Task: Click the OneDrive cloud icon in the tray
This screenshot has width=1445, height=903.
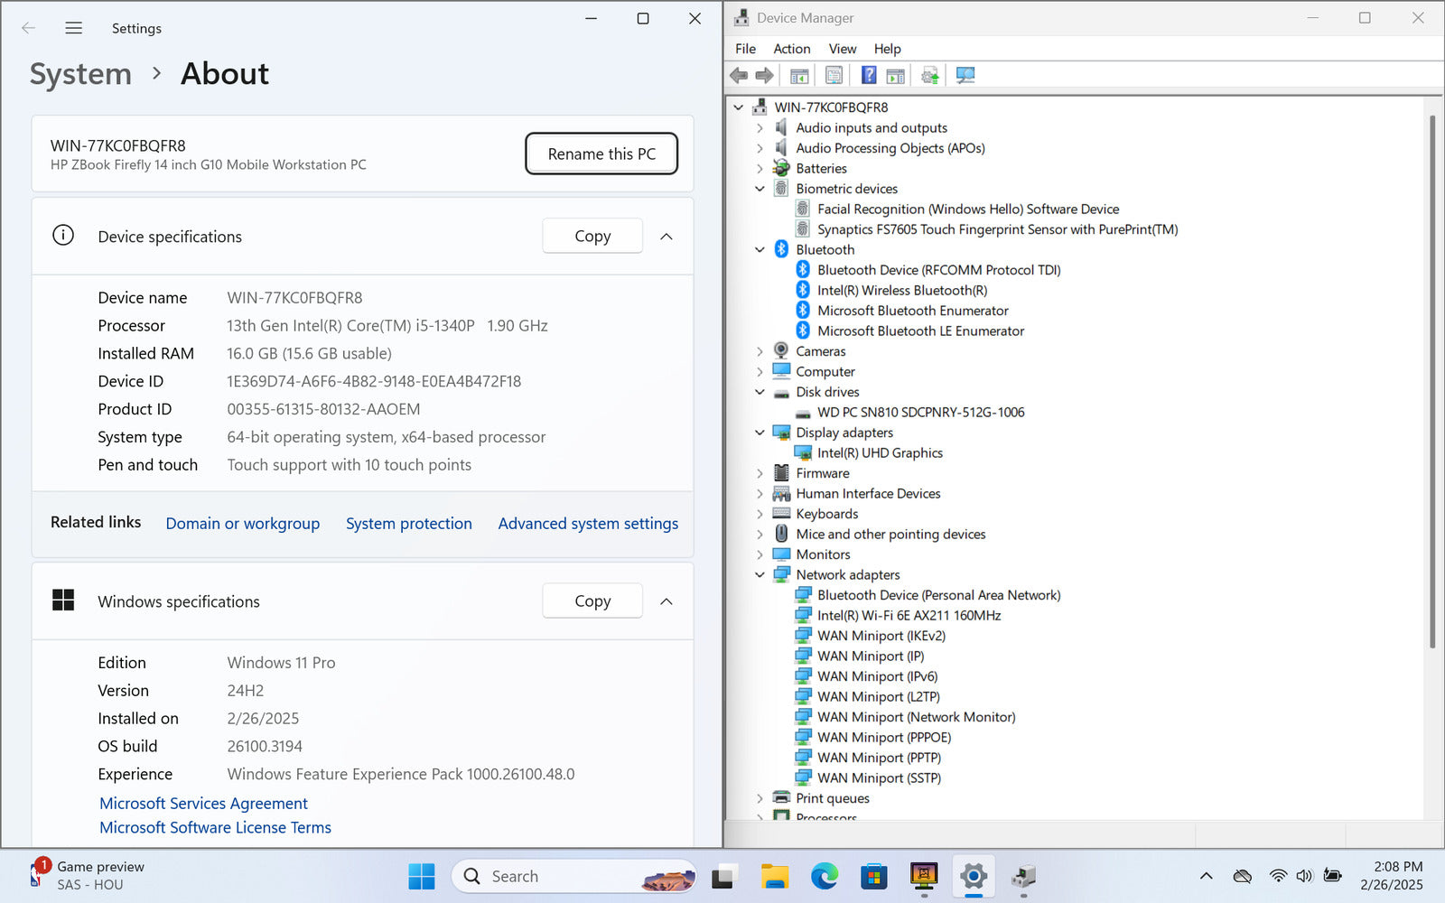Action: [1243, 876]
